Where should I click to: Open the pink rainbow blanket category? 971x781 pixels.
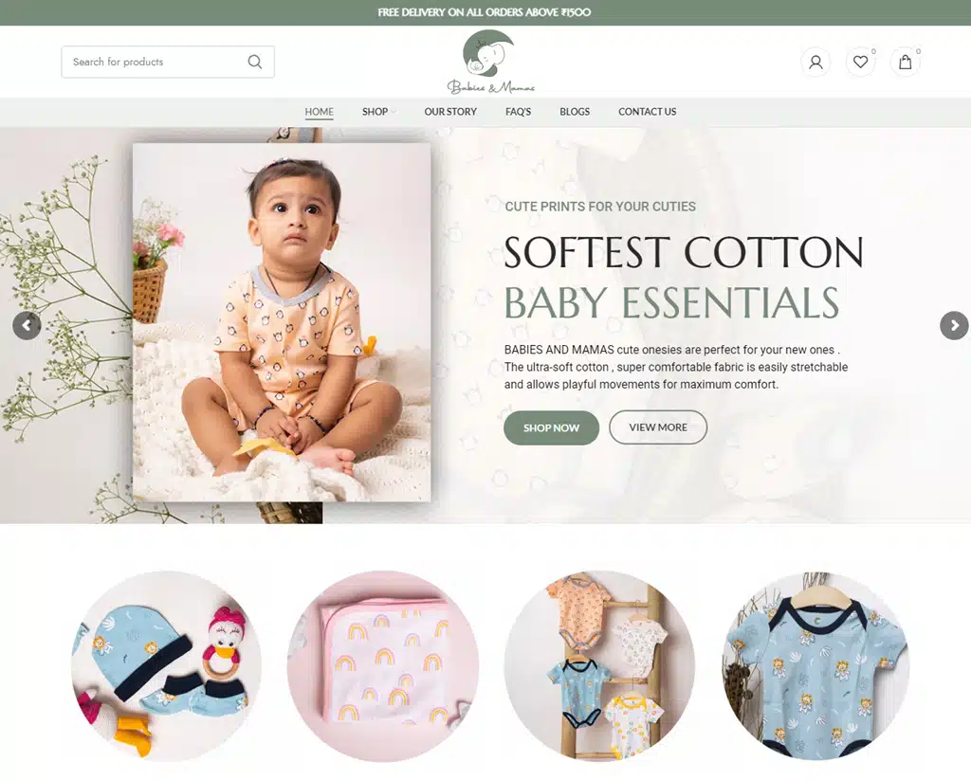pos(383,666)
